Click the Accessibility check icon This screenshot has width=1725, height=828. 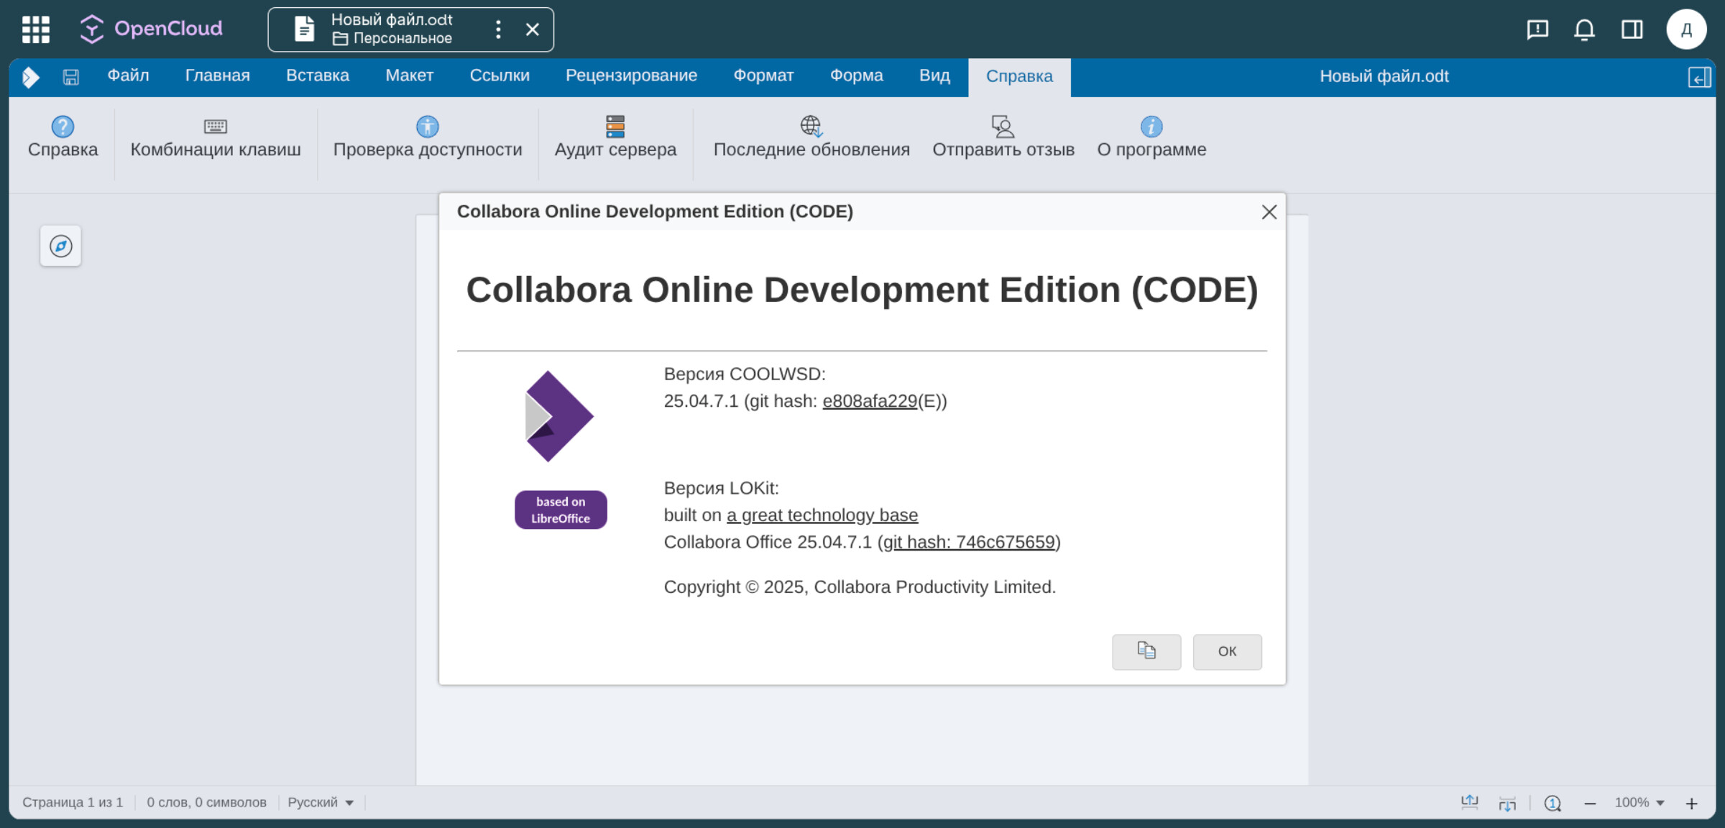tap(427, 126)
